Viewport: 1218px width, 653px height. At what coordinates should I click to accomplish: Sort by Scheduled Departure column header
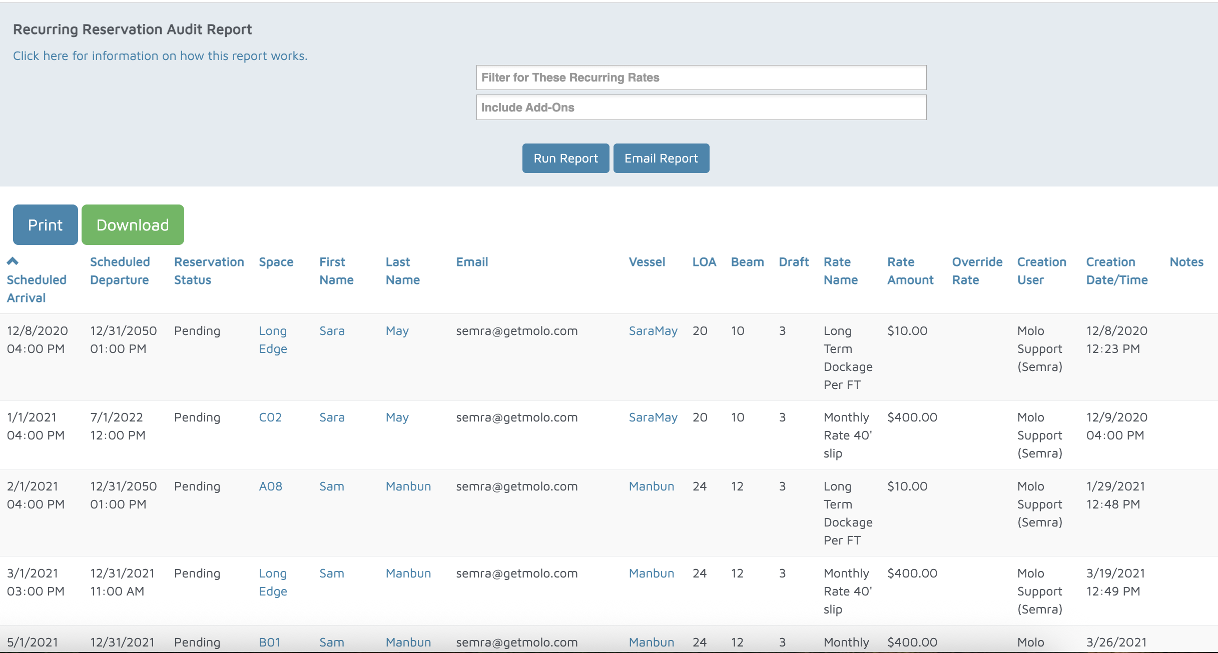(x=120, y=270)
